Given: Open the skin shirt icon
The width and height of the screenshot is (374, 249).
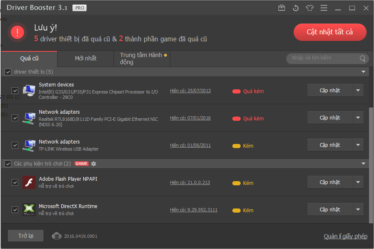Looking at the screenshot, I should pyautogui.click(x=310, y=8).
